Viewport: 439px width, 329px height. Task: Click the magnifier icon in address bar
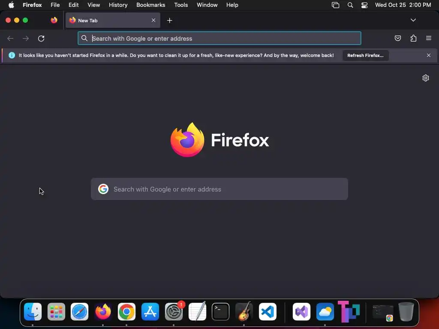(84, 38)
